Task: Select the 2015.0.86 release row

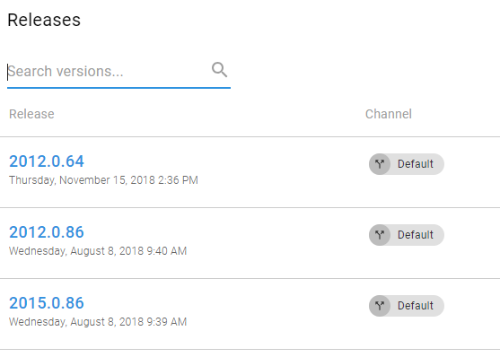Action: pyautogui.click(x=250, y=314)
